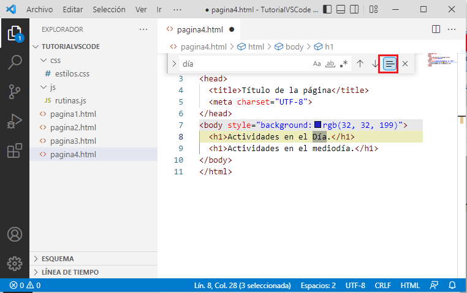This screenshot has height=293, width=467.
Task: Open the Archivo menu
Action: click(x=39, y=10)
